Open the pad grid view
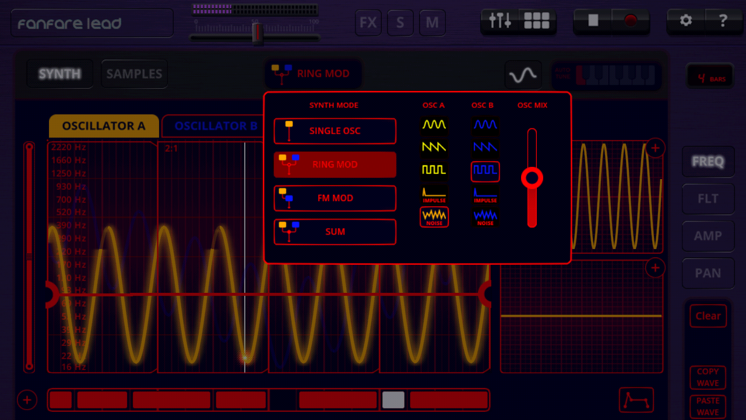746x420 pixels. click(537, 22)
